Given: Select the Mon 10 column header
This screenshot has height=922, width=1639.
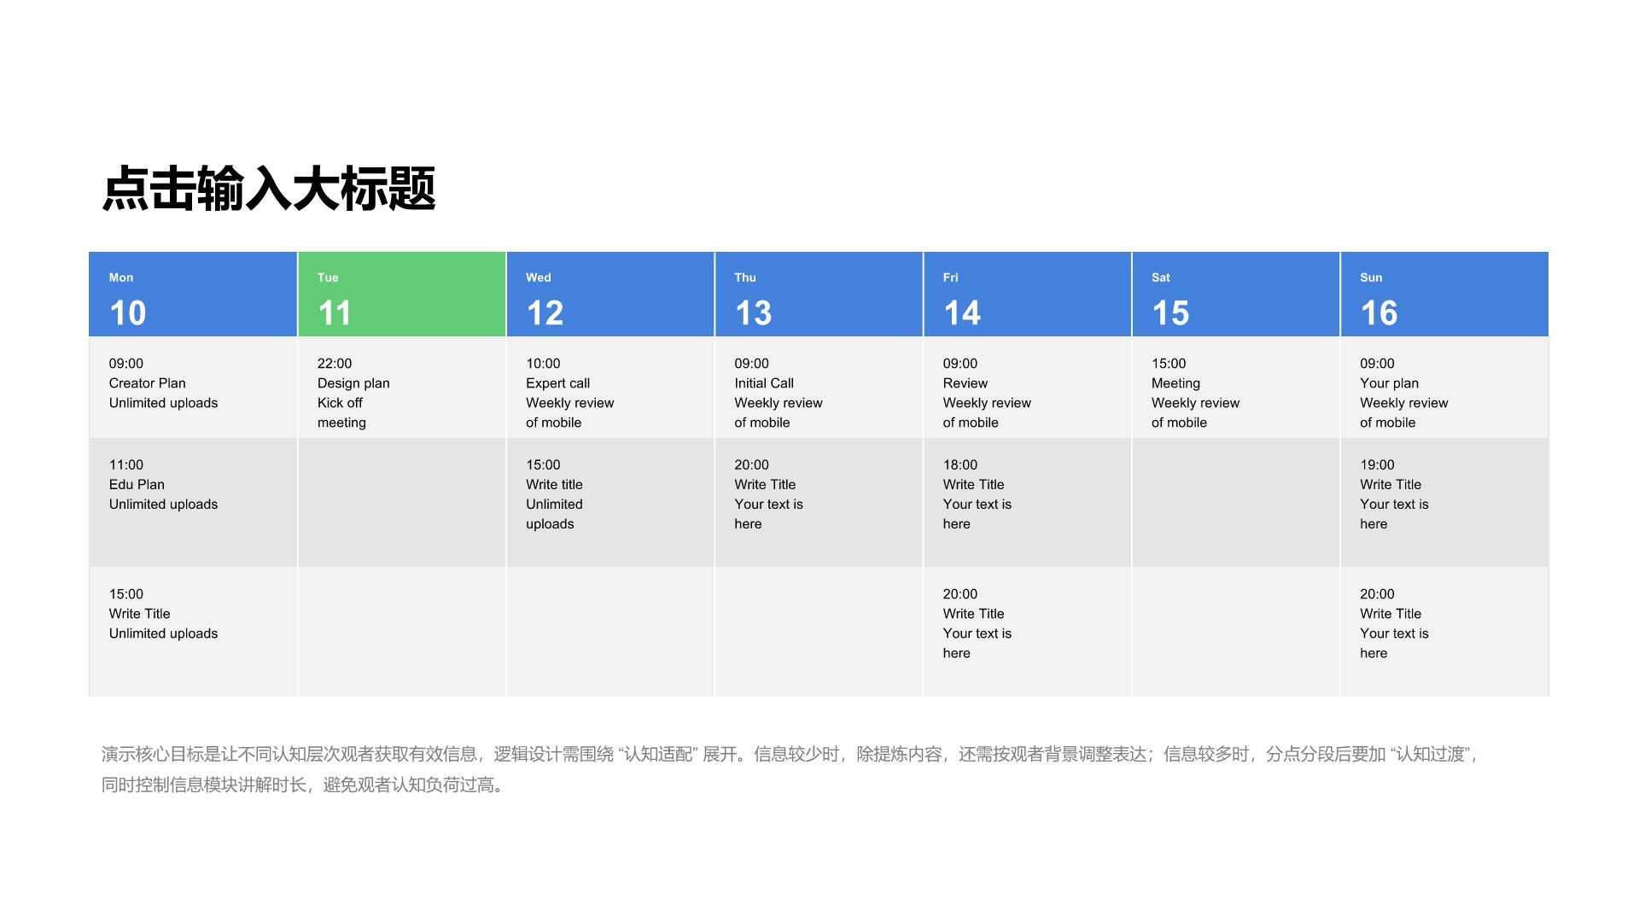Looking at the screenshot, I should [192, 293].
